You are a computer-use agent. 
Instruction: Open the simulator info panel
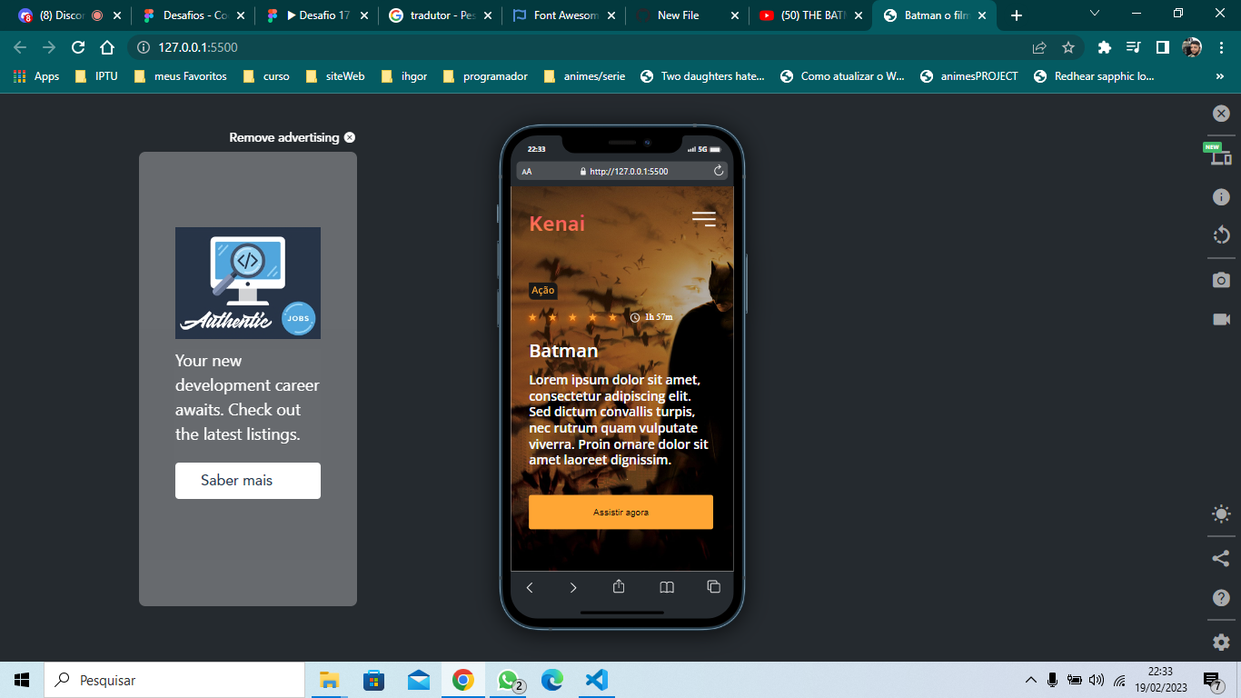[1221, 195]
